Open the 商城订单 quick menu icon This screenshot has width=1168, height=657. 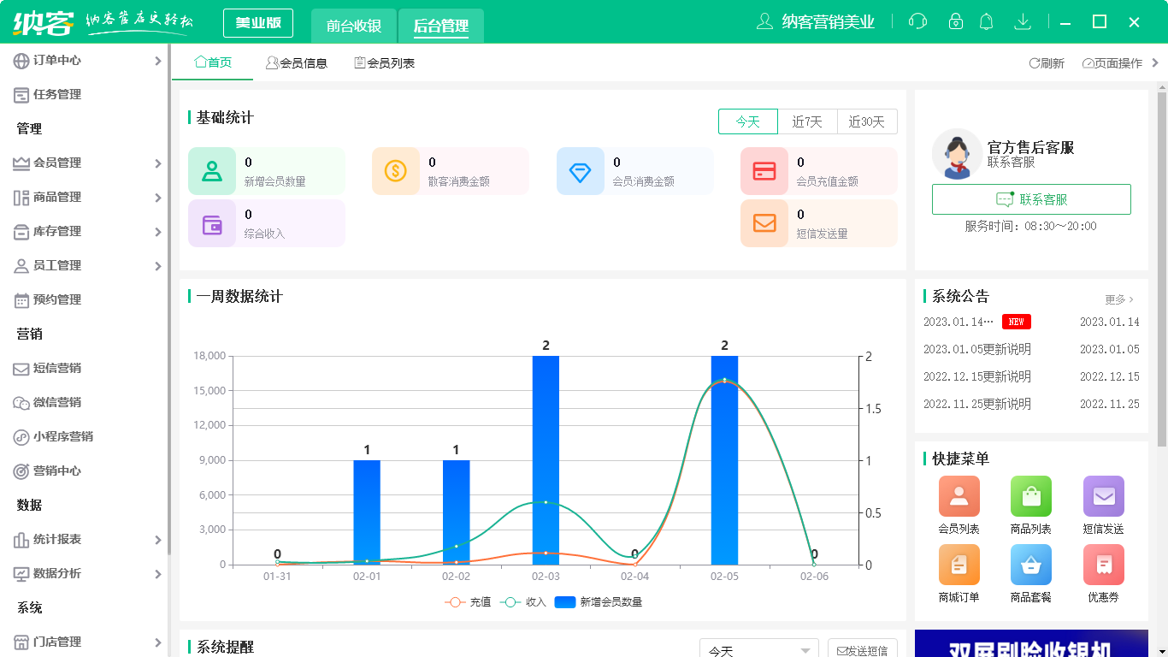coord(959,565)
